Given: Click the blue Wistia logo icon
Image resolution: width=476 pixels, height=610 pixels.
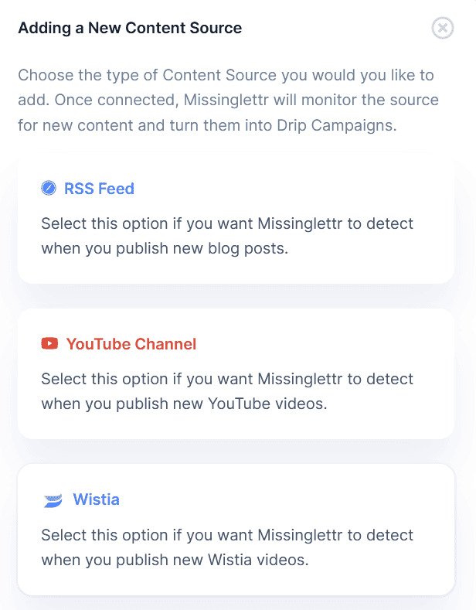Looking at the screenshot, I should (53, 500).
